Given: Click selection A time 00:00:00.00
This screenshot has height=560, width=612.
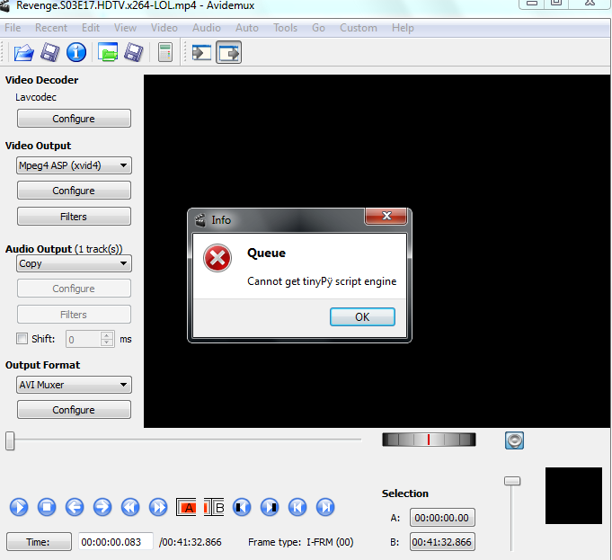Looking at the screenshot, I should pos(442,518).
